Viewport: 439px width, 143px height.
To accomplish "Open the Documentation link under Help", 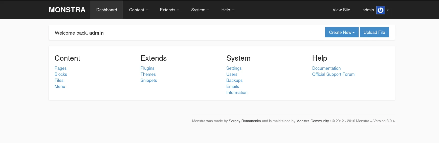I will pos(326,68).
